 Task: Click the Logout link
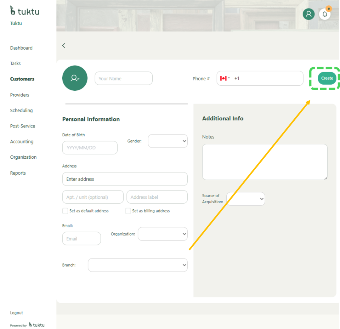16,313
